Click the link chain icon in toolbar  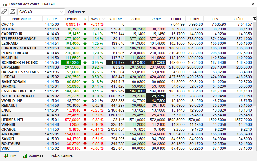tap(4, 12)
